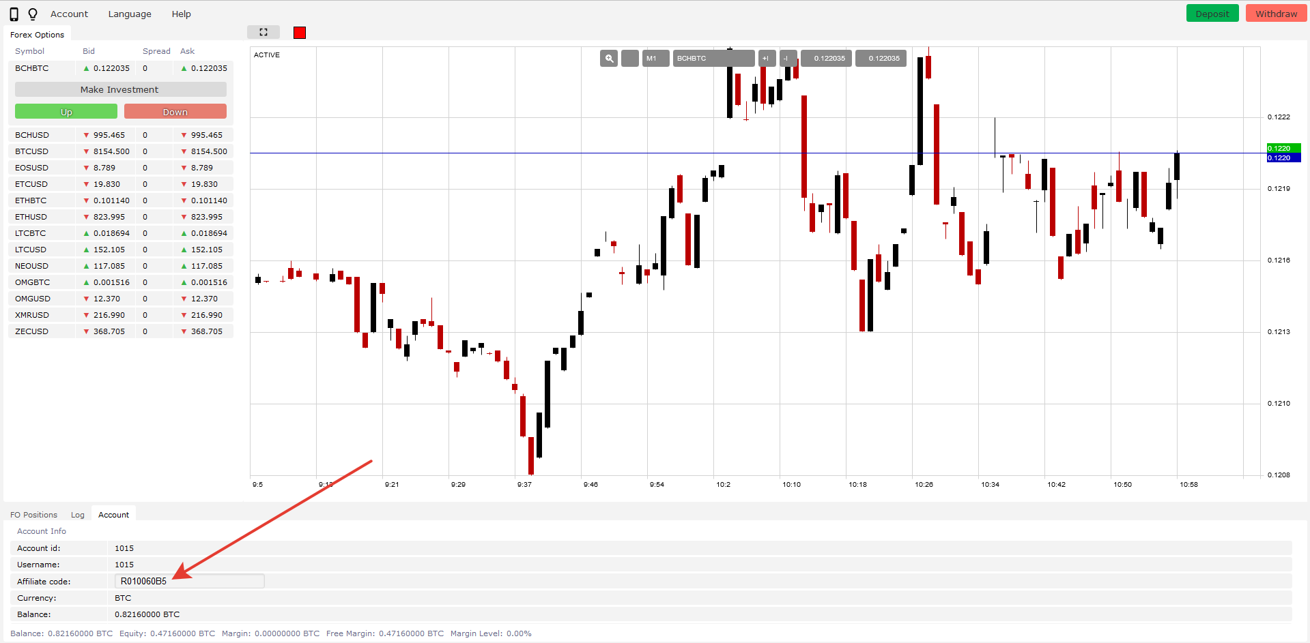Open the M1 timeframe selector
1310x643 pixels.
pos(655,59)
